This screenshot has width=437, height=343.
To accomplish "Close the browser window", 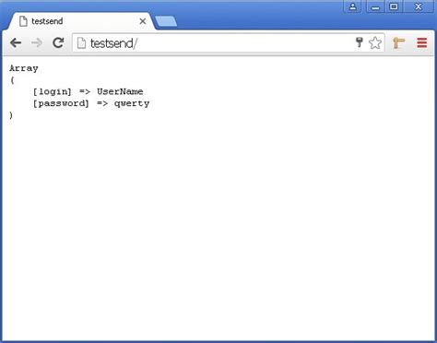I will coord(419,6).
